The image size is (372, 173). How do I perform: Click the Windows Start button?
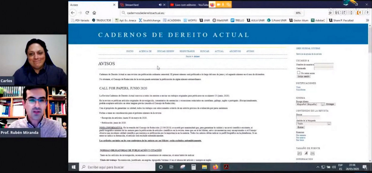click(74, 167)
